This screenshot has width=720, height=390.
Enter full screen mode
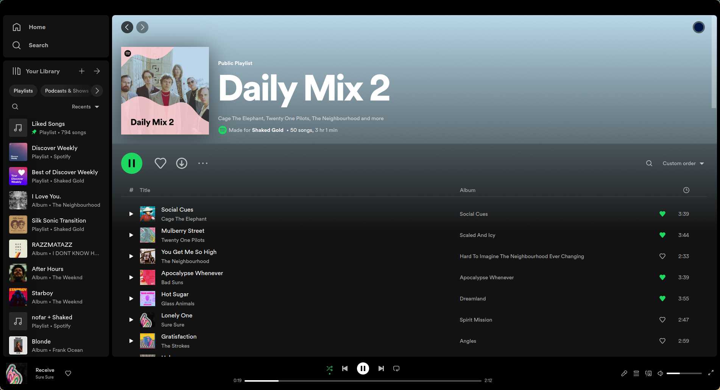(711, 373)
